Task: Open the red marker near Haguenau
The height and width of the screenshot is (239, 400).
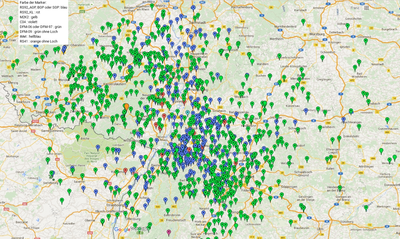Action: [x=125, y=170]
